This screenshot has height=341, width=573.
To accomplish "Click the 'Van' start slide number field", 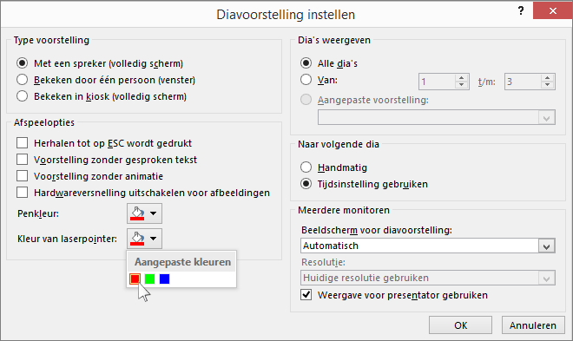I will pos(437,82).
